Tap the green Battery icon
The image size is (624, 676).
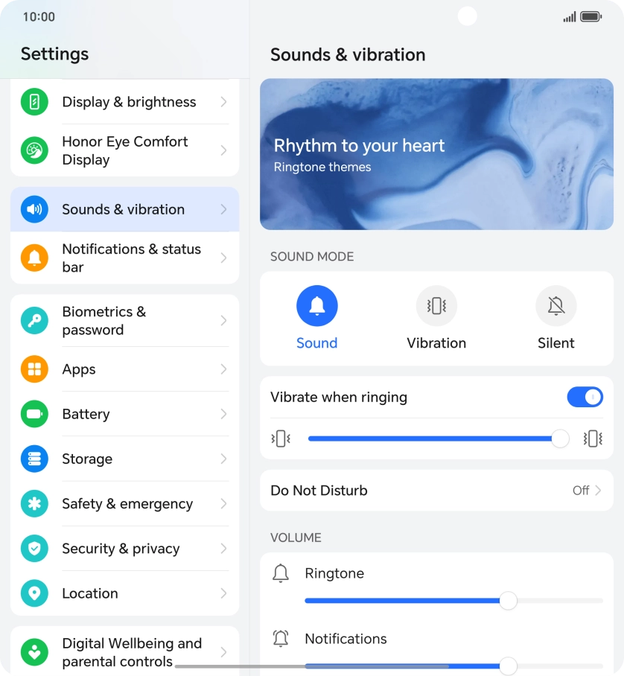click(34, 414)
